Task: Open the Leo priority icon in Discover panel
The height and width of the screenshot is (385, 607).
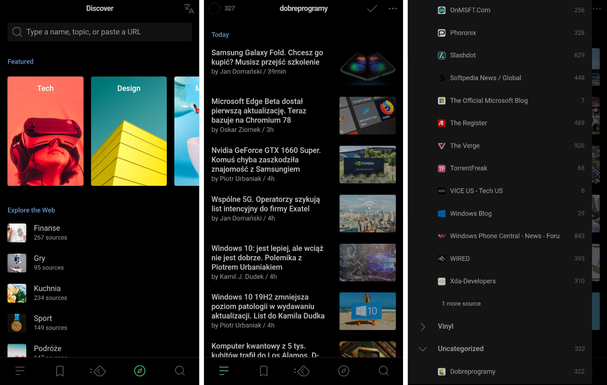Action: [x=98, y=371]
